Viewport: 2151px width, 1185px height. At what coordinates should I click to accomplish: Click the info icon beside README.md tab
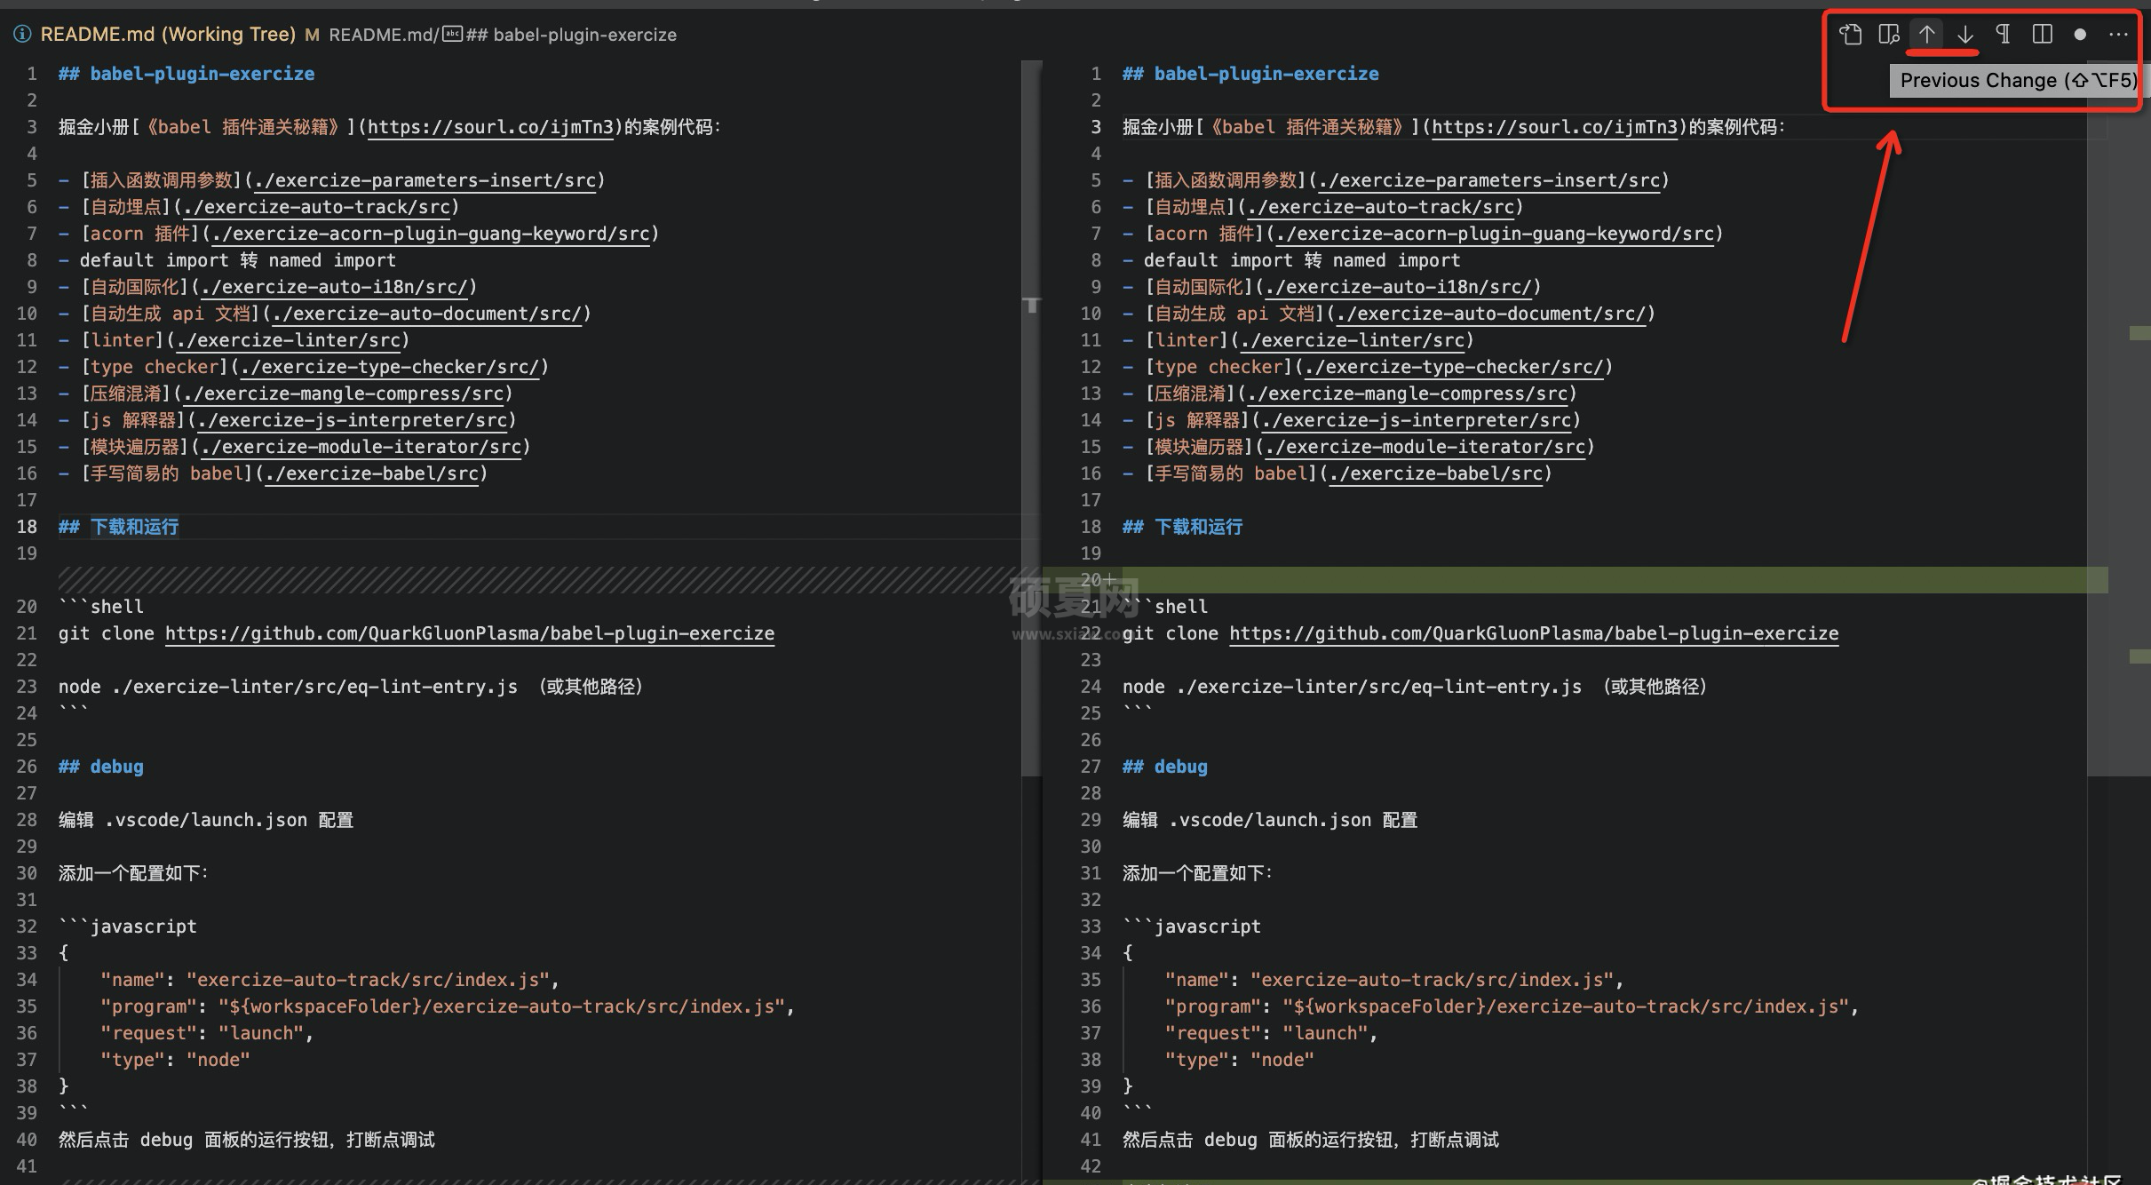tap(22, 35)
